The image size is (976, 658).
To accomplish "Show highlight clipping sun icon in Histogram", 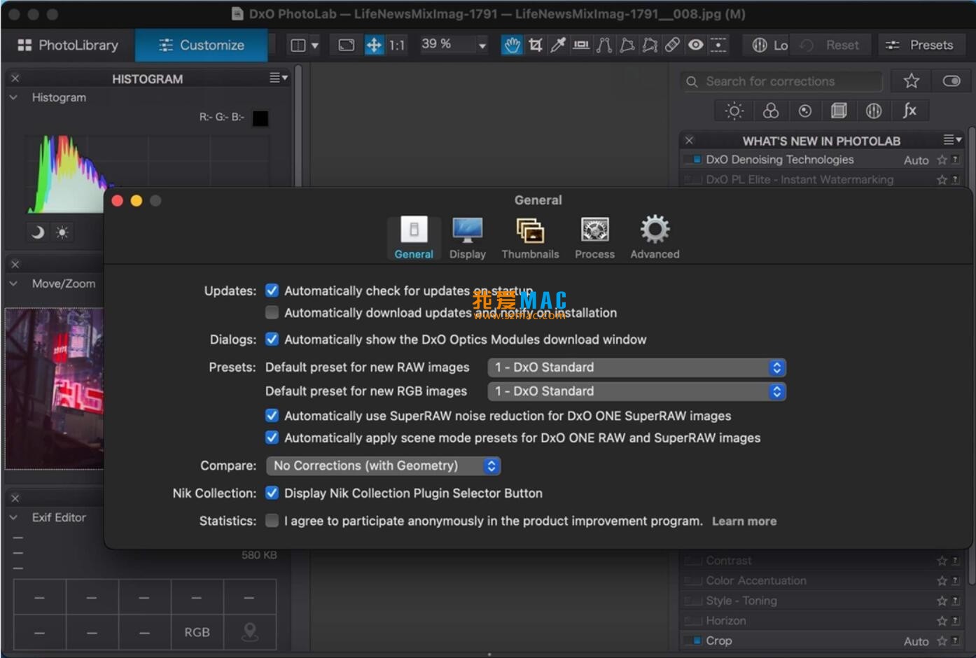I will [62, 232].
